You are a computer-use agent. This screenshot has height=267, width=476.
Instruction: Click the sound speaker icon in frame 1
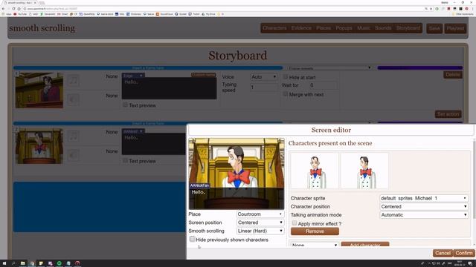74,99
